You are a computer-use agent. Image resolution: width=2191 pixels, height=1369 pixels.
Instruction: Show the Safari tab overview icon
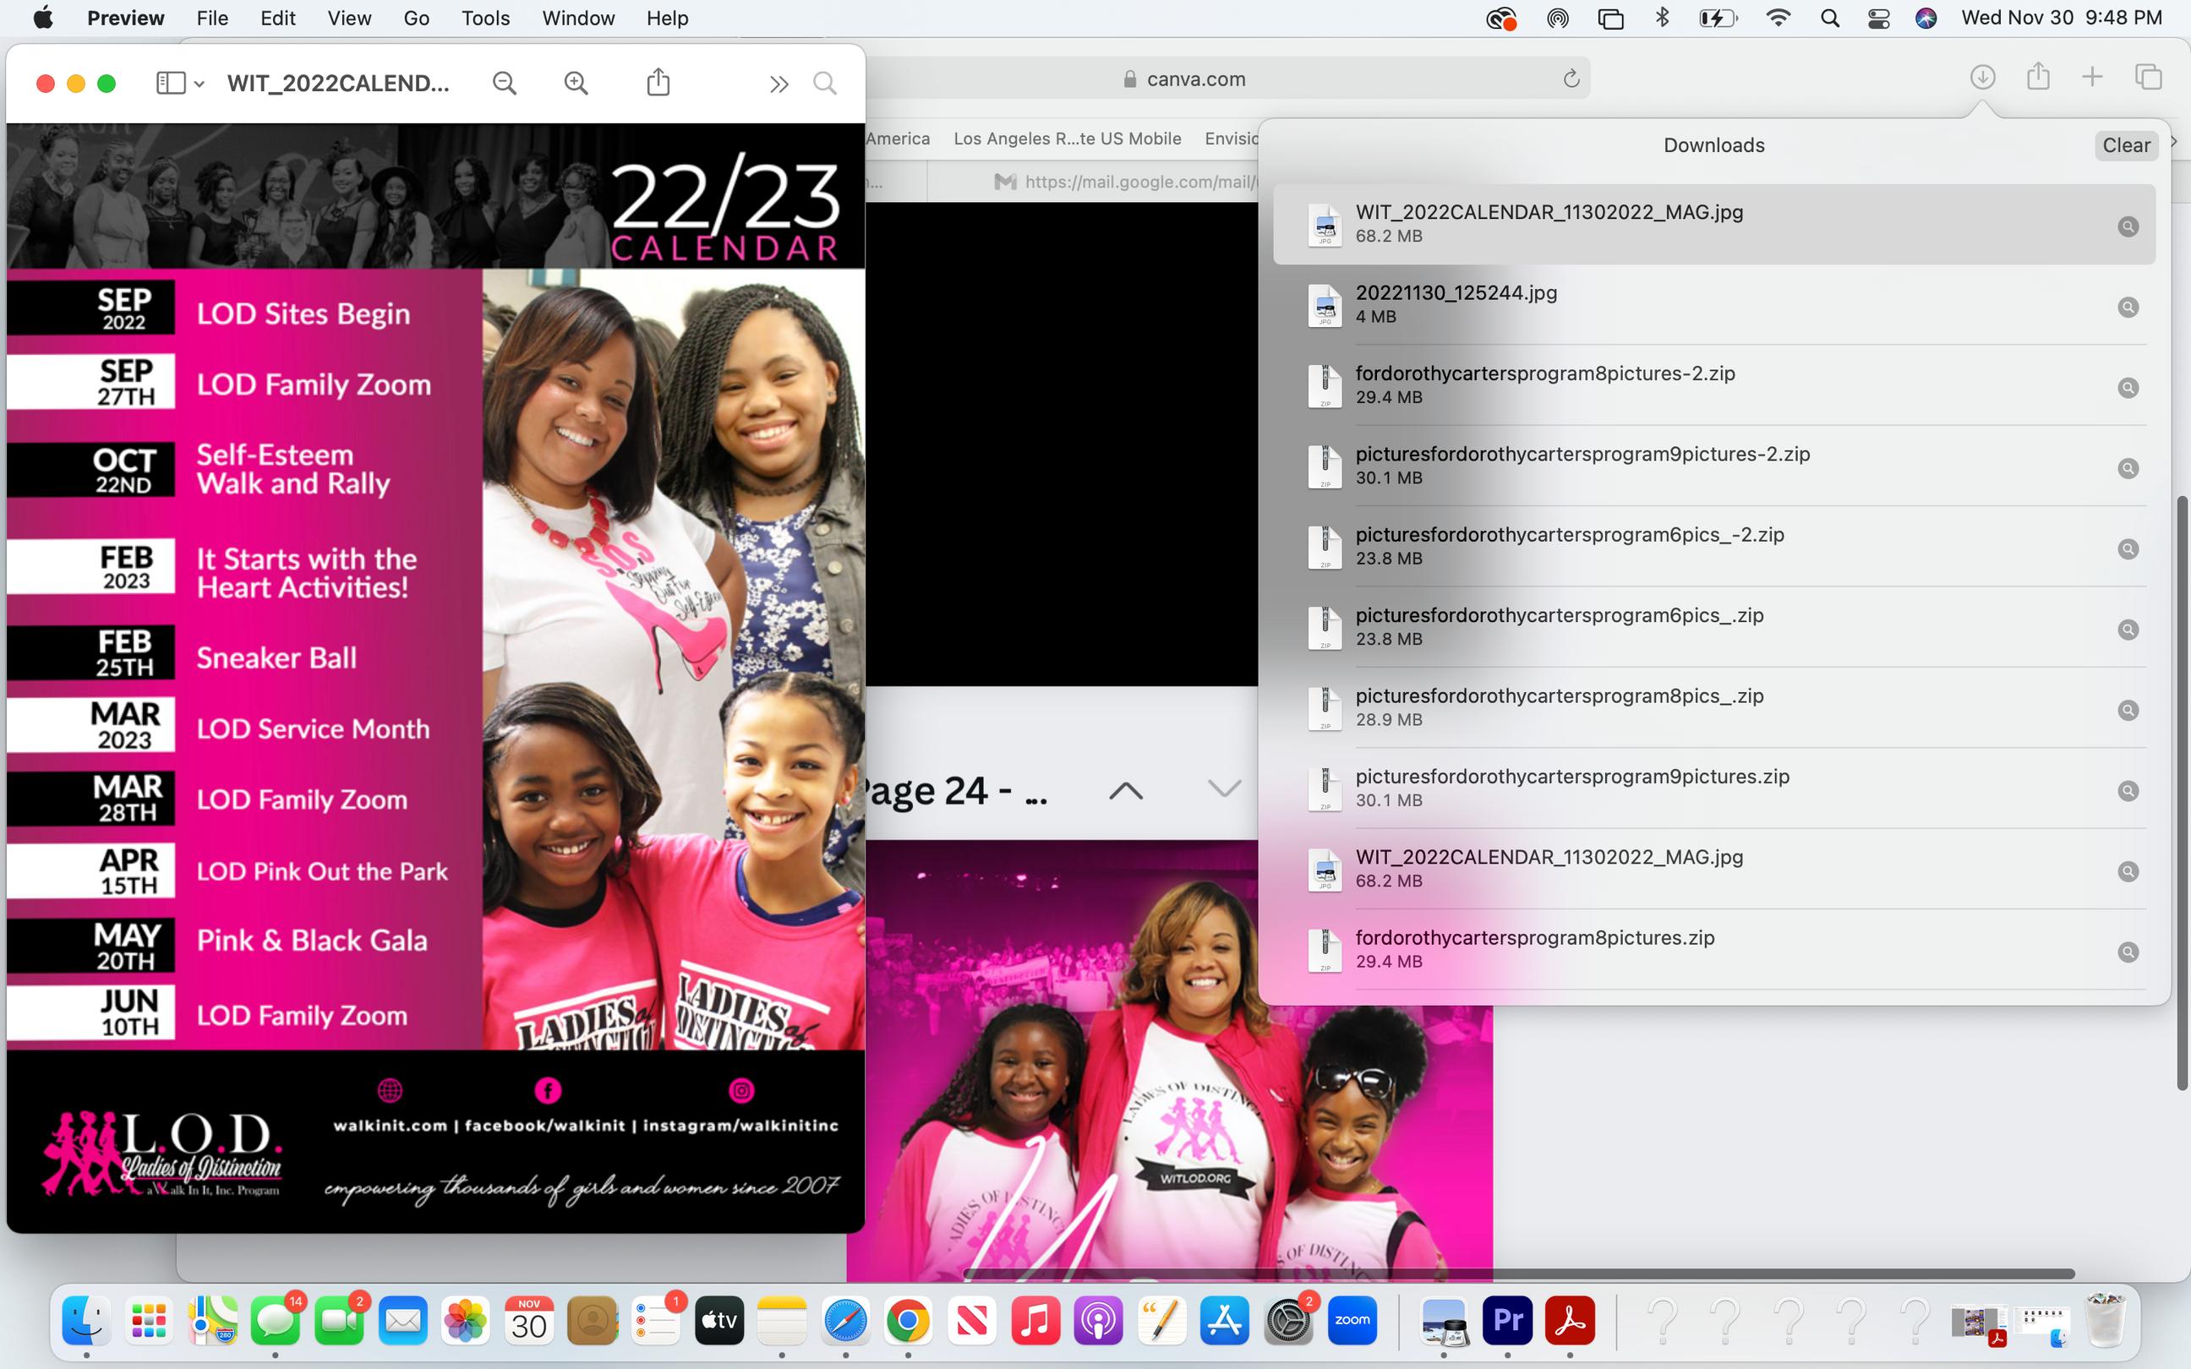pyautogui.click(x=2149, y=78)
